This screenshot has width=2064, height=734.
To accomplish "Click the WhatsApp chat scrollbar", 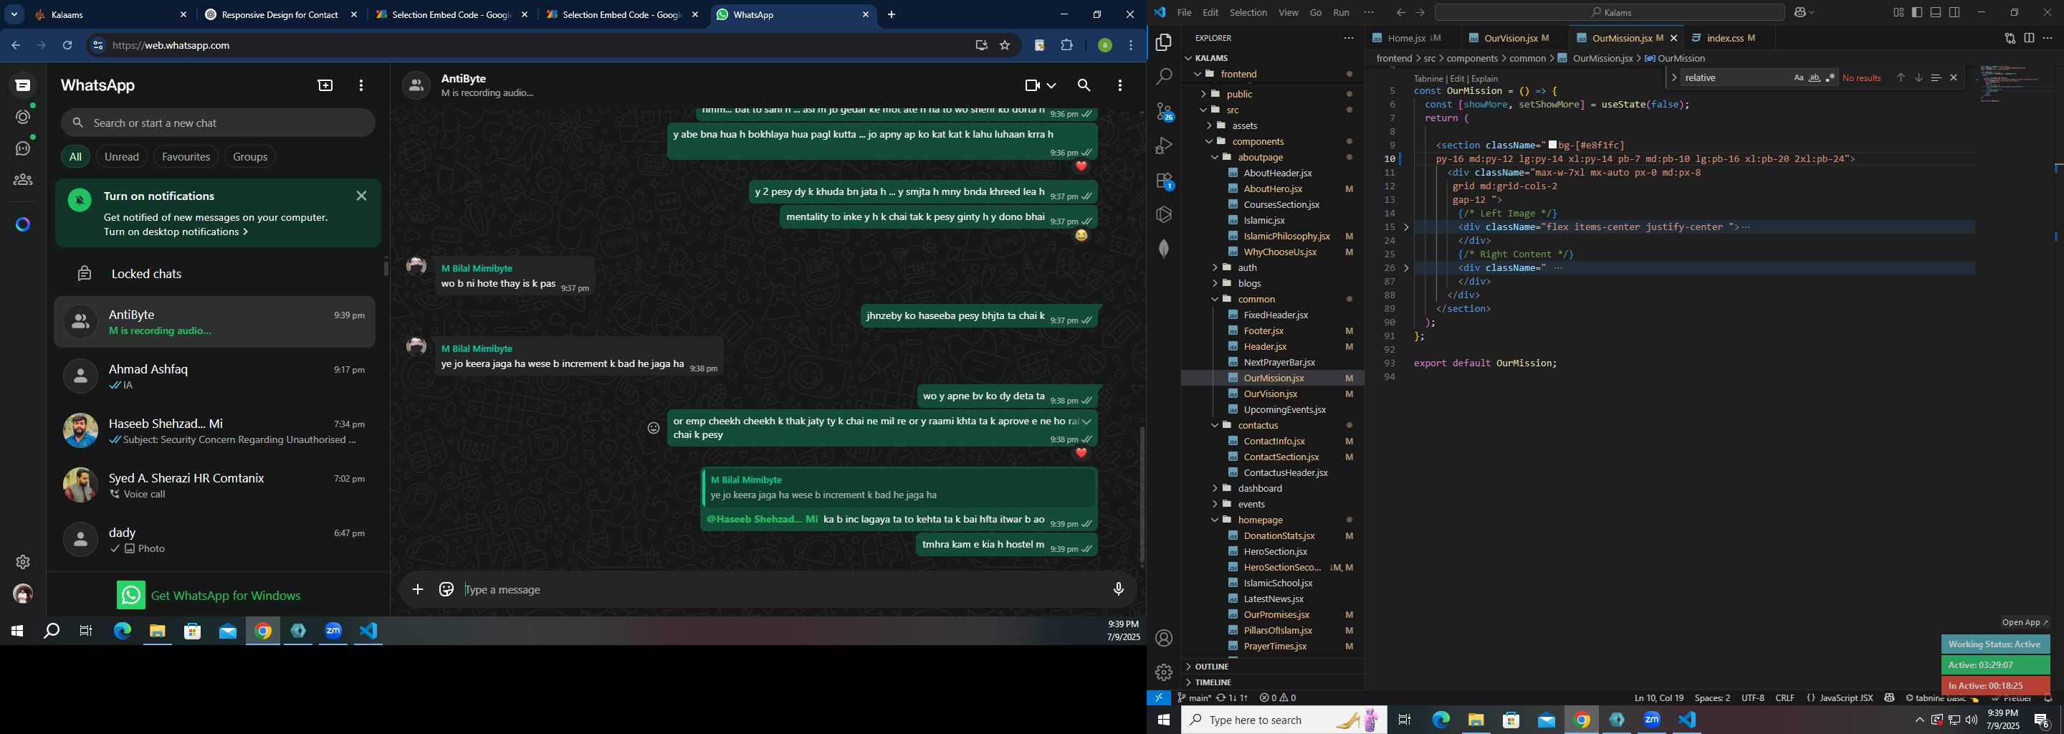I will (1141, 493).
